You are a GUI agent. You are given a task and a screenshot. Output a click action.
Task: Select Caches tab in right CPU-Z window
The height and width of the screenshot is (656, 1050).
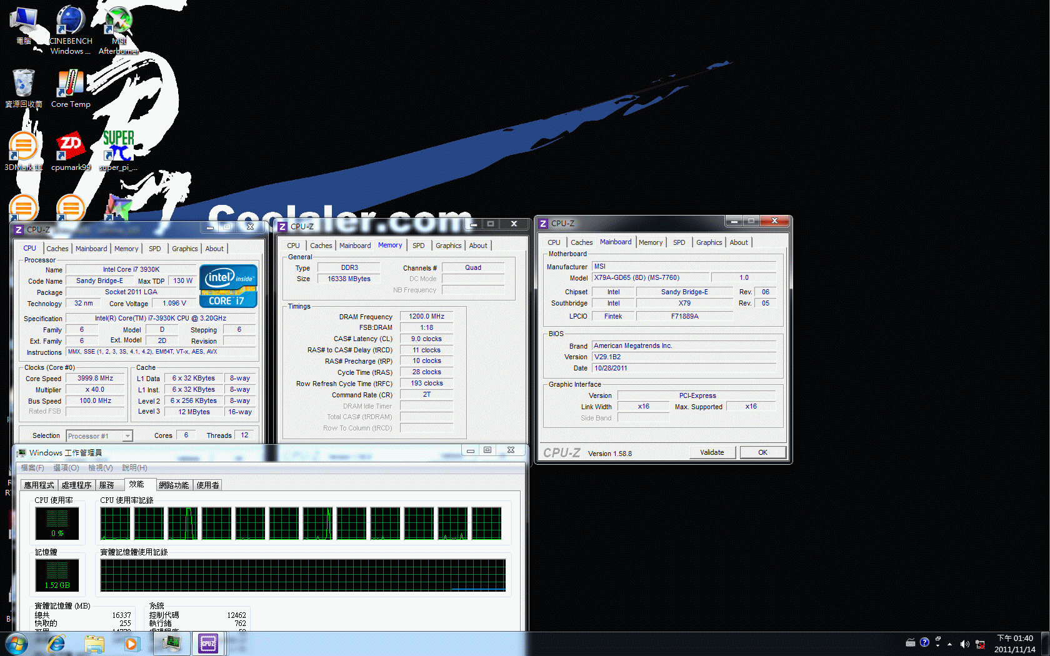pyautogui.click(x=582, y=242)
